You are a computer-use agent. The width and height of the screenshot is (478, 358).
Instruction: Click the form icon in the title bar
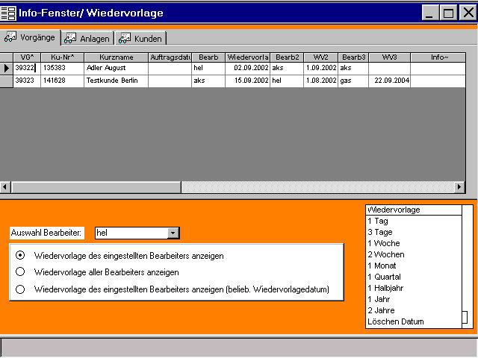click(8, 13)
